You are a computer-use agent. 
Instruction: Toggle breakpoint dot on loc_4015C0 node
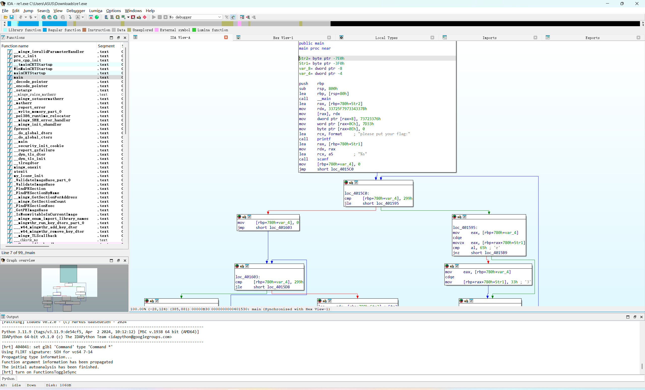click(346, 183)
